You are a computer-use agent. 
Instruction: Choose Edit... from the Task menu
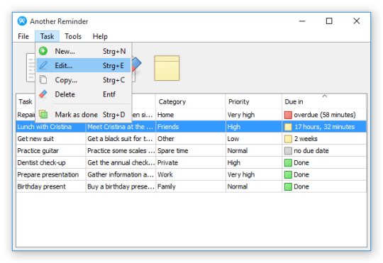(x=83, y=65)
